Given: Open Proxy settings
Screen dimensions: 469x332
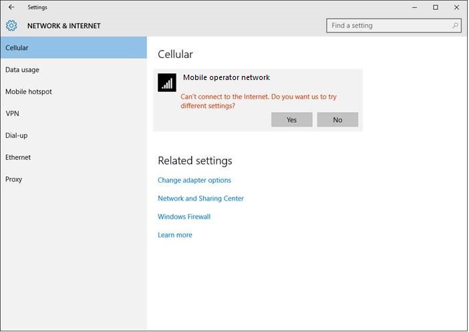Looking at the screenshot, I should [73, 179].
